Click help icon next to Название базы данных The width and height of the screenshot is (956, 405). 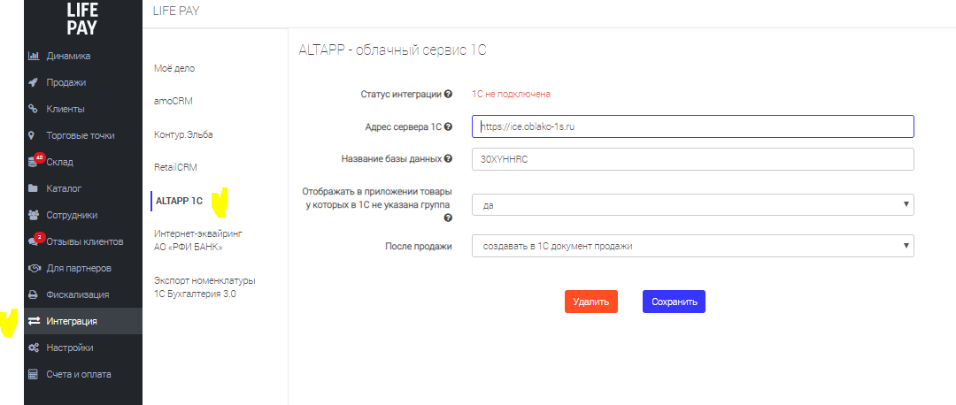click(448, 159)
